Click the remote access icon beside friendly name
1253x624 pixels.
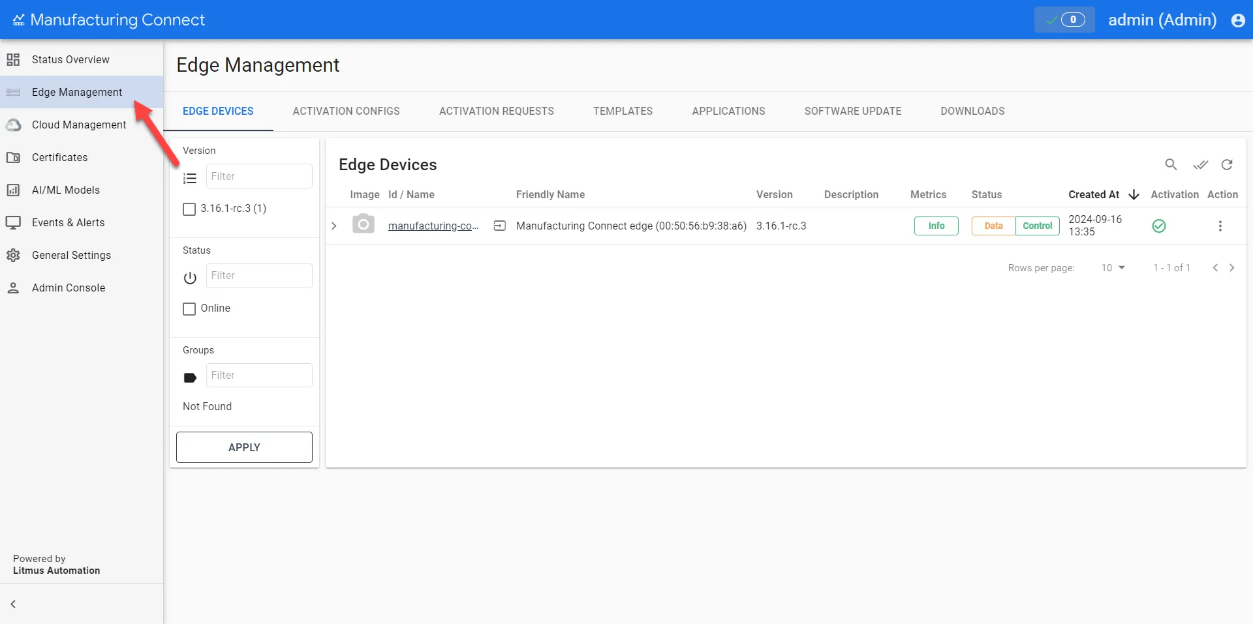pyautogui.click(x=500, y=226)
